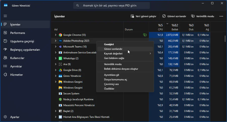Open the three-dot more options button
Screen dimensions: 227x122
(x=221, y=16)
